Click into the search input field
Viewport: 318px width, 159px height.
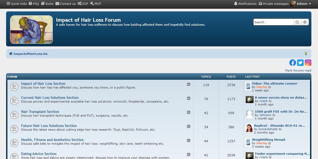click(x=273, y=22)
